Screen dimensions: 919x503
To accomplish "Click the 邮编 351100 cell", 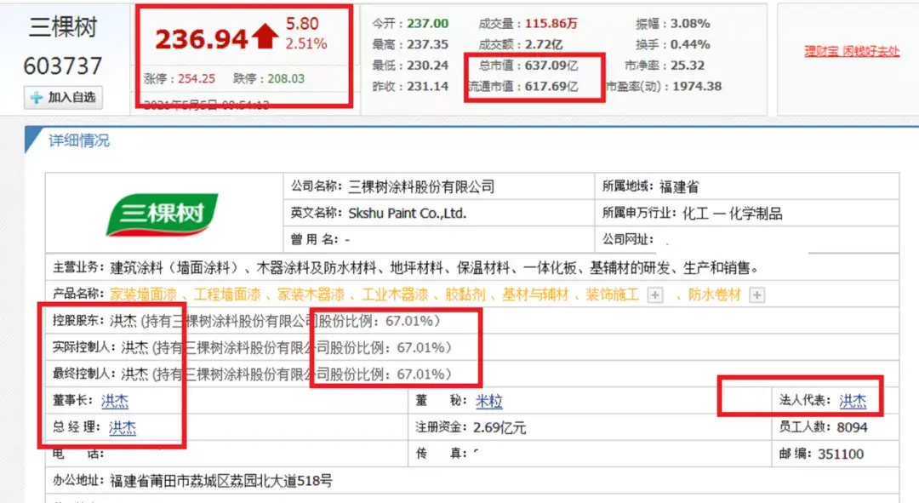I will pyautogui.click(x=836, y=454).
